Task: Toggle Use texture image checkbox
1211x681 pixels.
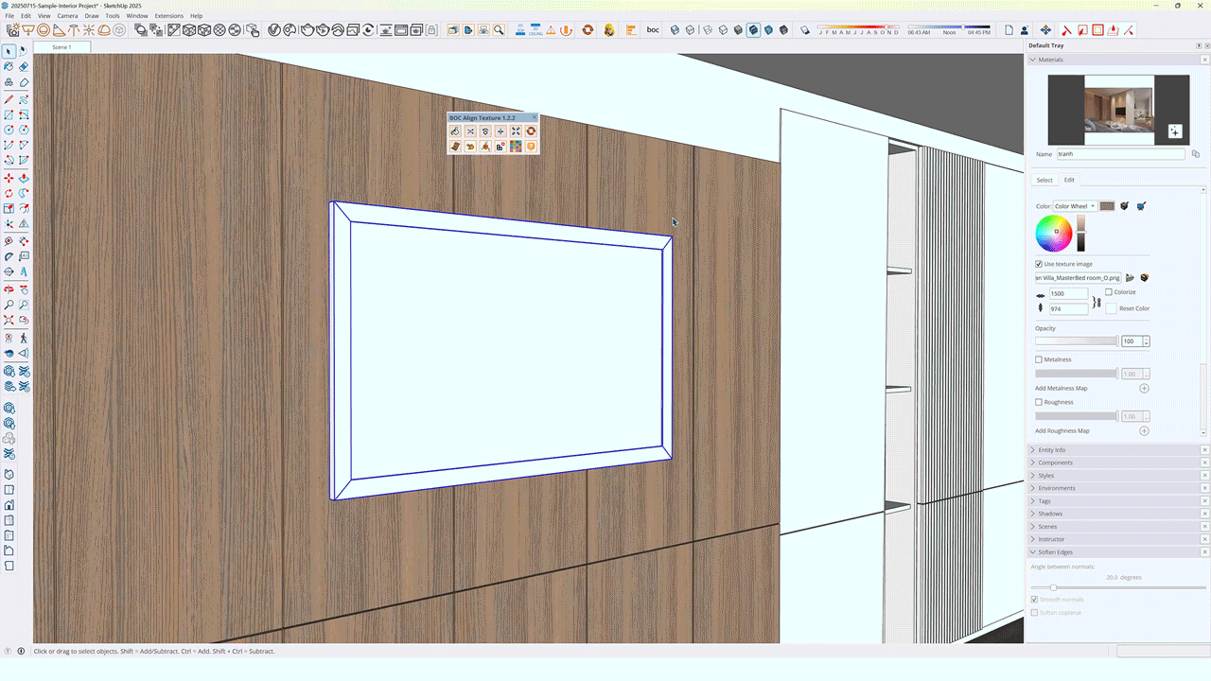Action: 1039,264
